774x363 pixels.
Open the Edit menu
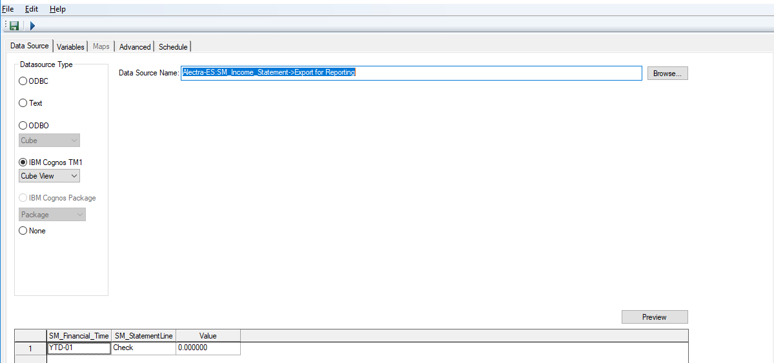[x=32, y=9]
